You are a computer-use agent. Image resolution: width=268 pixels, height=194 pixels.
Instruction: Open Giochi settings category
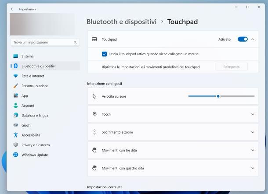click(45, 125)
